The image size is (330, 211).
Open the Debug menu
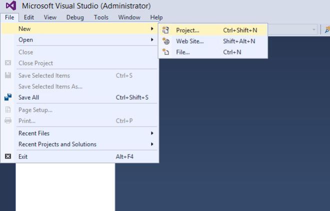click(75, 17)
